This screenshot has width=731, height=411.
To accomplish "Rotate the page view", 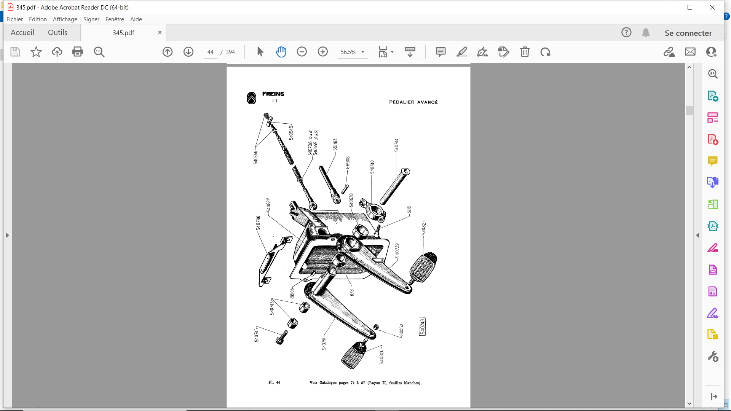I will (546, 52).
